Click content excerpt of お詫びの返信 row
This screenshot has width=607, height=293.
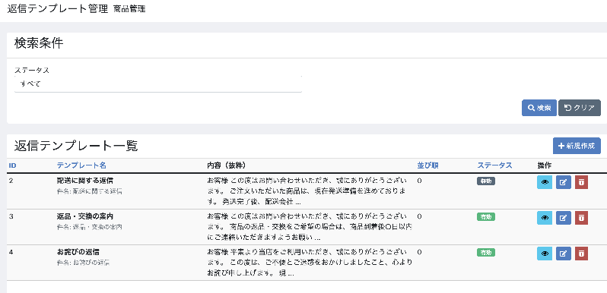pos(309,263)
